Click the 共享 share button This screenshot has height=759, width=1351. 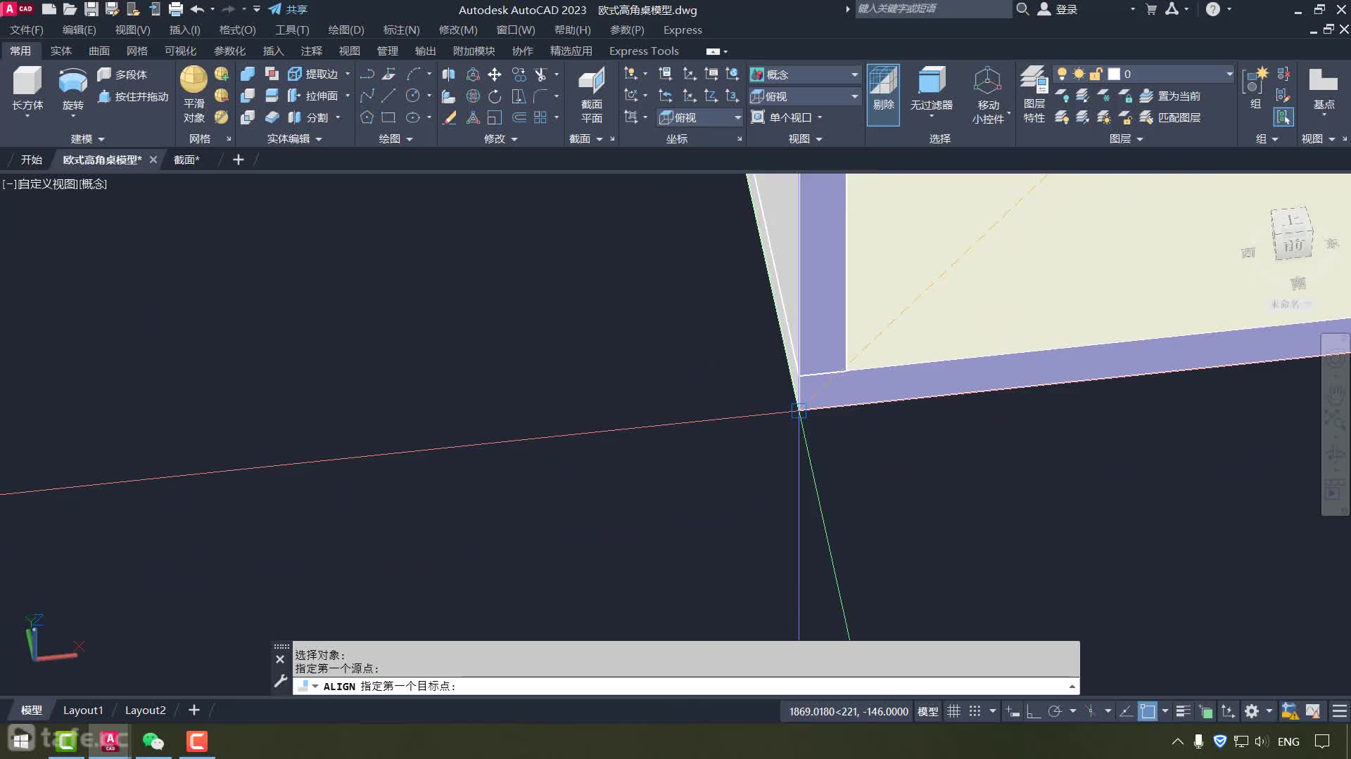(x=288, y=9)
